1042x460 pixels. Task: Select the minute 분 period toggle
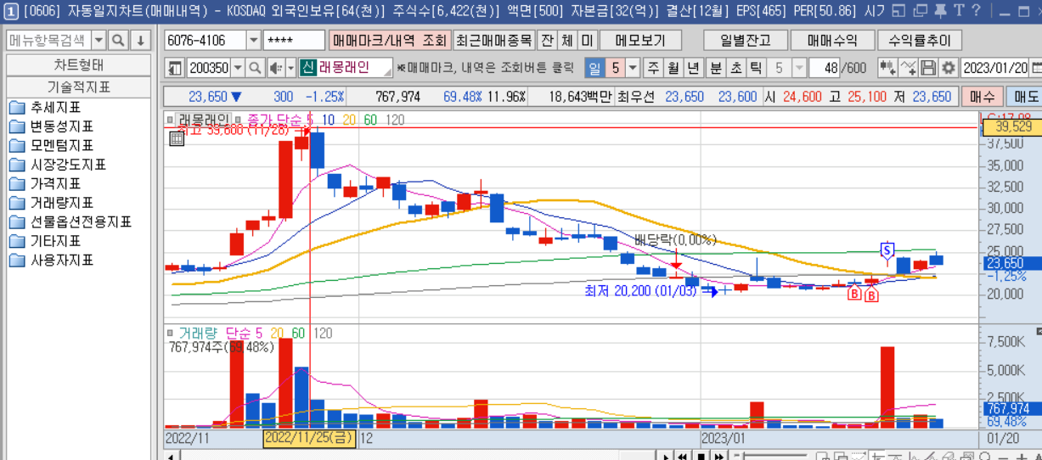click(x=716, y=68)
